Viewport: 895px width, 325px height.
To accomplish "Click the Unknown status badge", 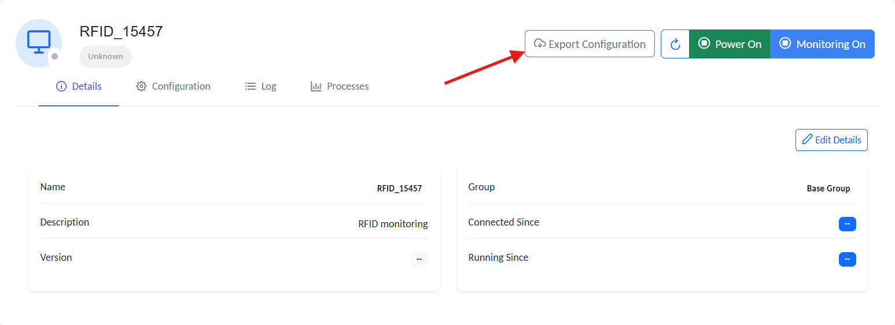I will [x=105, y=57].
